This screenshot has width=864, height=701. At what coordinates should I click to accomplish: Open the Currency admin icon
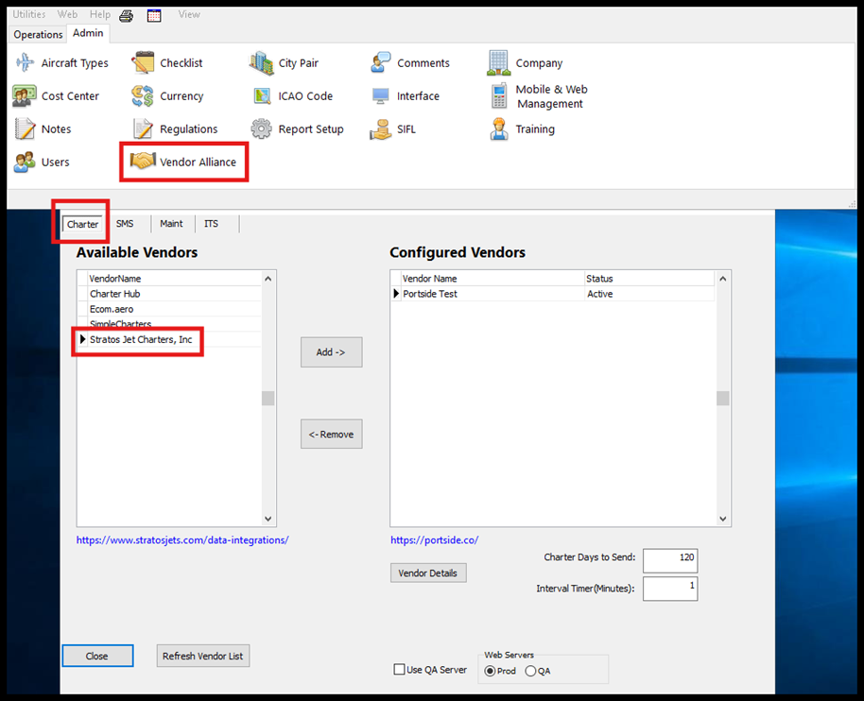(x=143, y=96)
